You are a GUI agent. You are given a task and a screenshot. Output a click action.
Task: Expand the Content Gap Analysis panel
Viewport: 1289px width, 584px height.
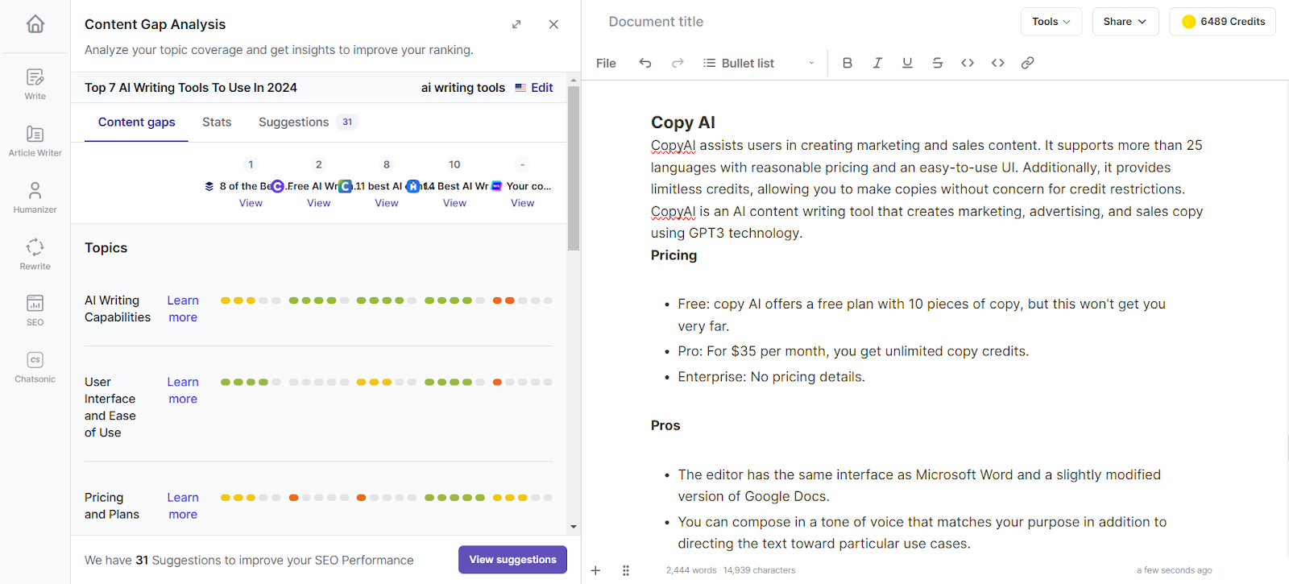pyautogui.click(x=516, y=24)
